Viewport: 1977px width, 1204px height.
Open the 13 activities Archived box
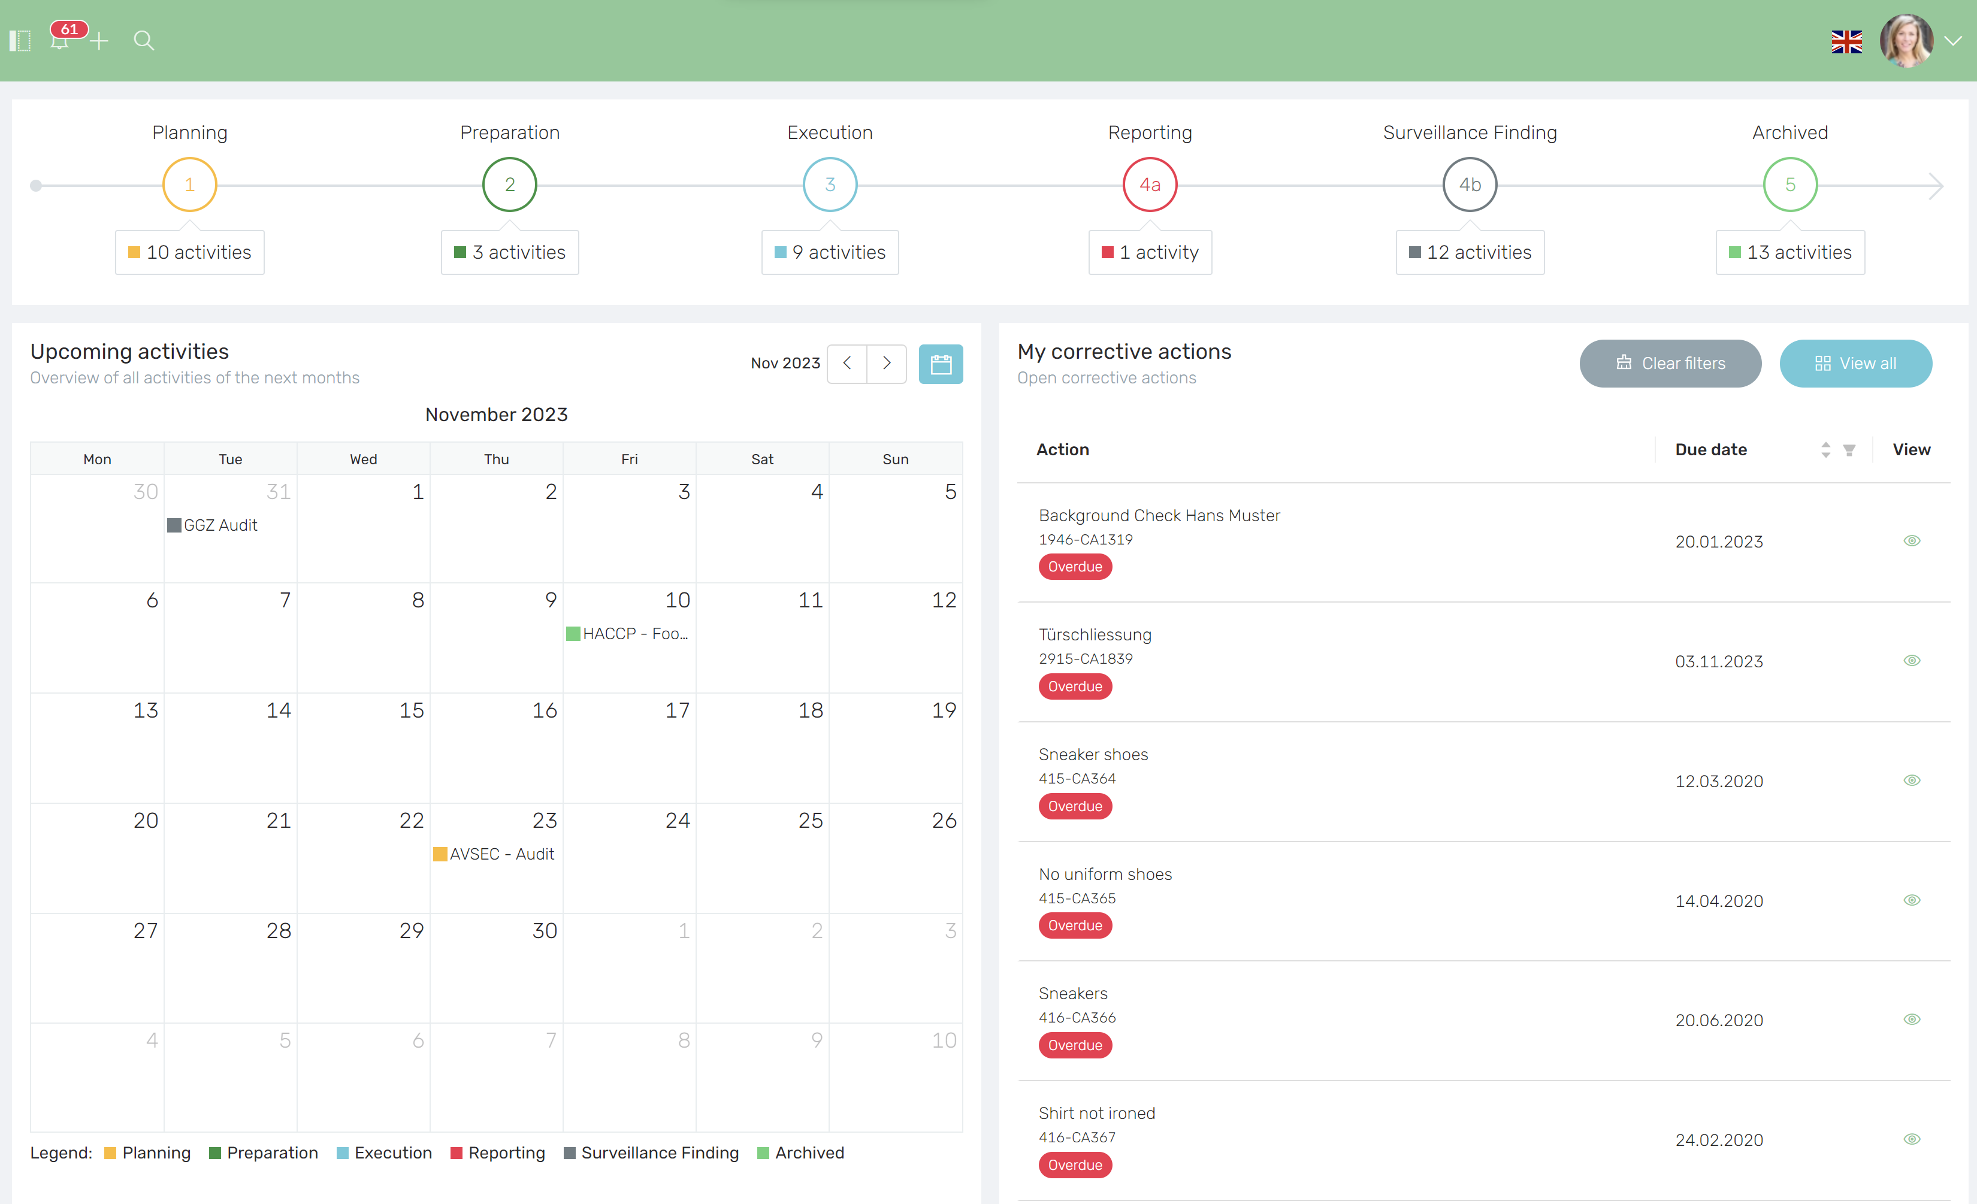click(1790, 253)
